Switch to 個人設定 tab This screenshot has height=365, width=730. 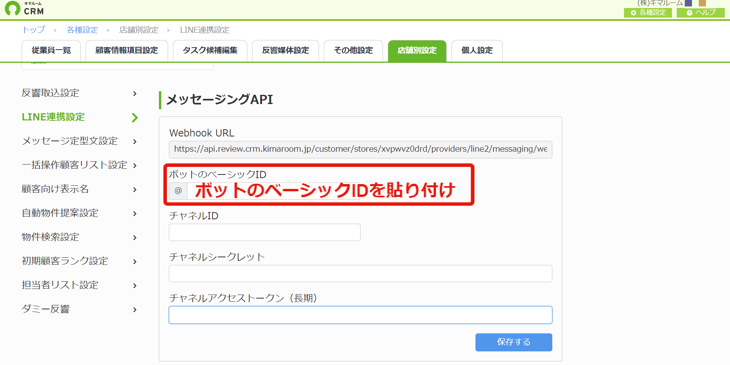(477, 50)
